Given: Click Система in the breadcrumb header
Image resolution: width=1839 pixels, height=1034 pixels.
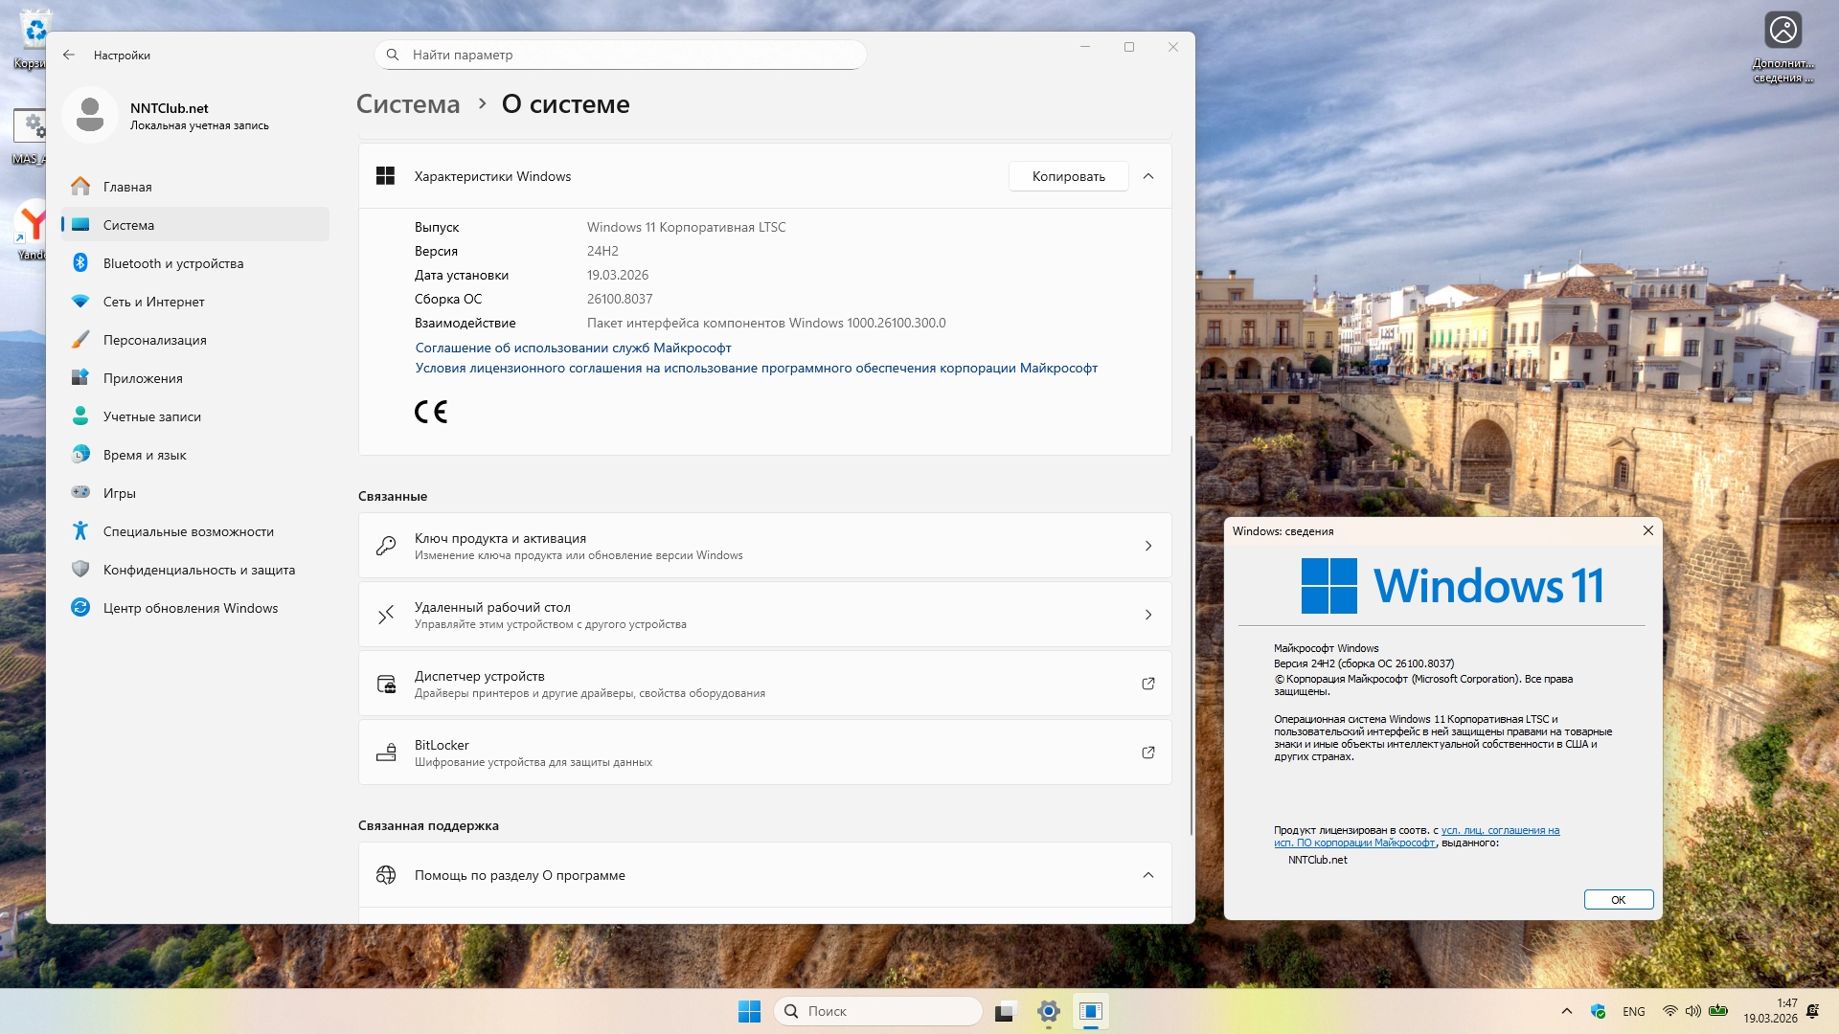Looking at the screenshot, I should [408, 104].
